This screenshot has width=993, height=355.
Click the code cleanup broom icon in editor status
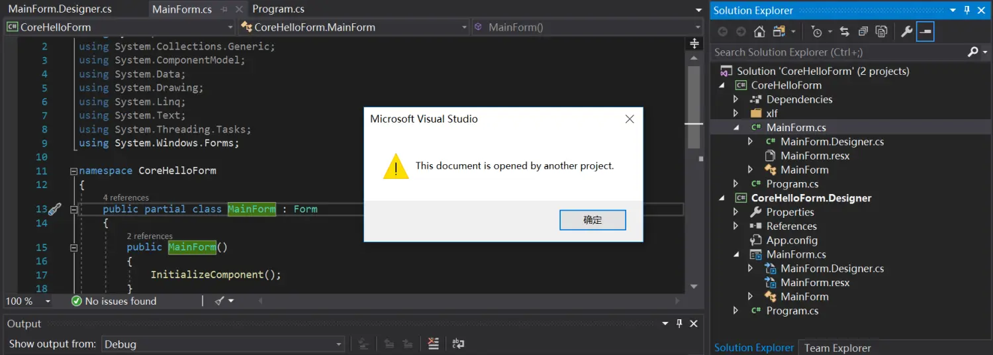(x=220, y=301)
